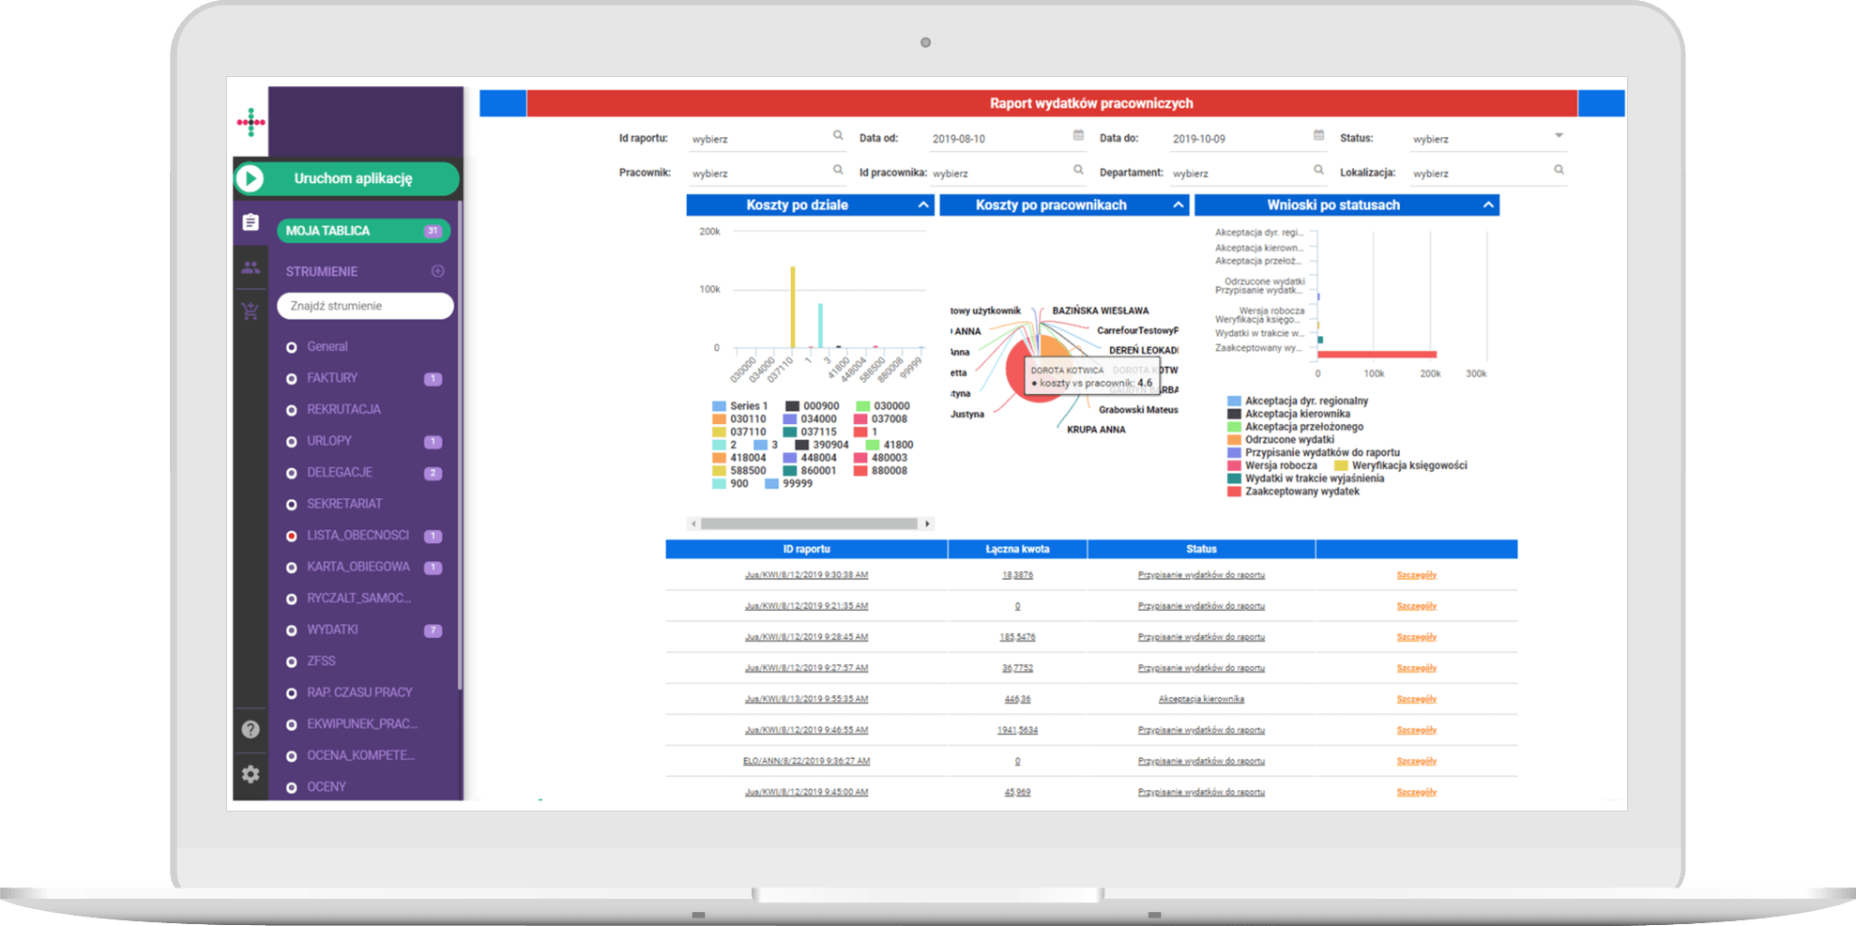Image resolution: width=1856 pixels, height=926 pixels.
Task: Open the Status dropdown
Action: pyautogui.click(x=1559, y=136)
